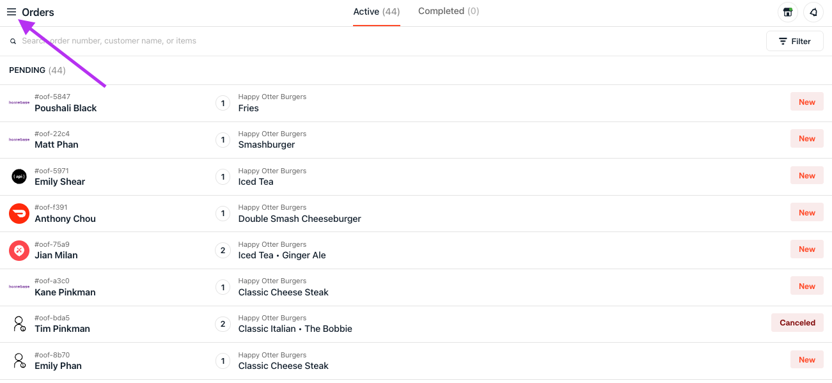Click the store icon in top bar

(788, 12)
